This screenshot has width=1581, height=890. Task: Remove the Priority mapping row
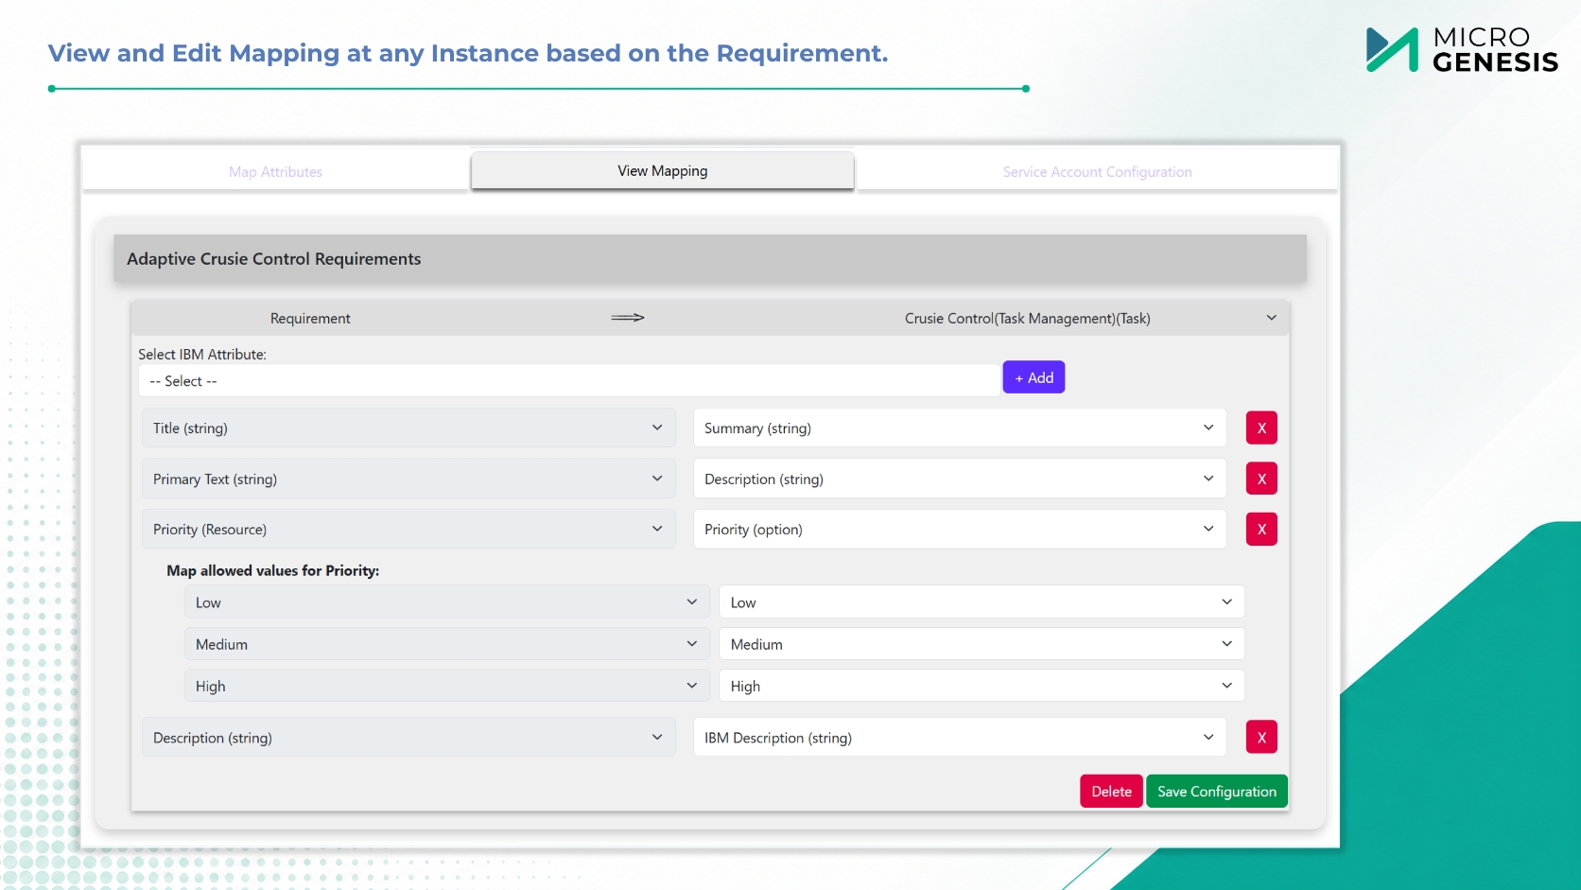click(1261, 529)
